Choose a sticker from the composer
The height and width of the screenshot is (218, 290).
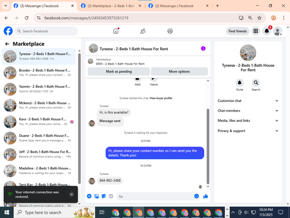[104, 196]
